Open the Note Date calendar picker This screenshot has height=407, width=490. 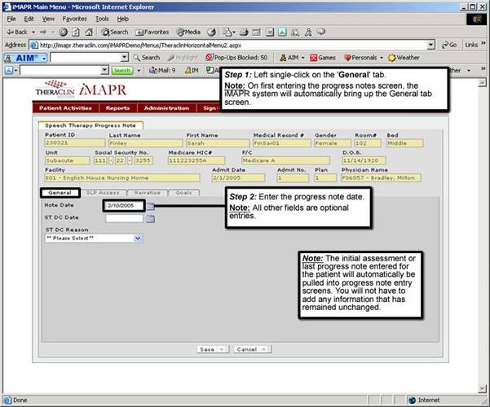pyautogui.click(x=151, y=206)
